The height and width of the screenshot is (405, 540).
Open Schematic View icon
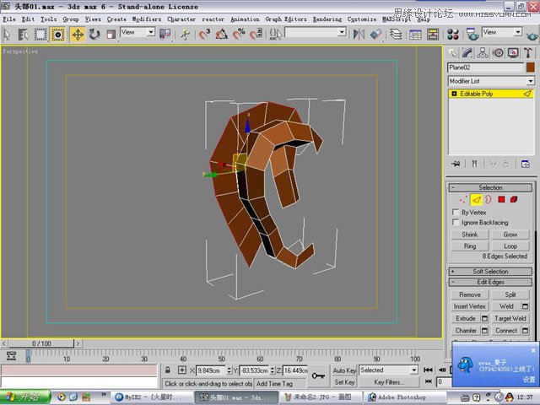(x=433, y=35)
